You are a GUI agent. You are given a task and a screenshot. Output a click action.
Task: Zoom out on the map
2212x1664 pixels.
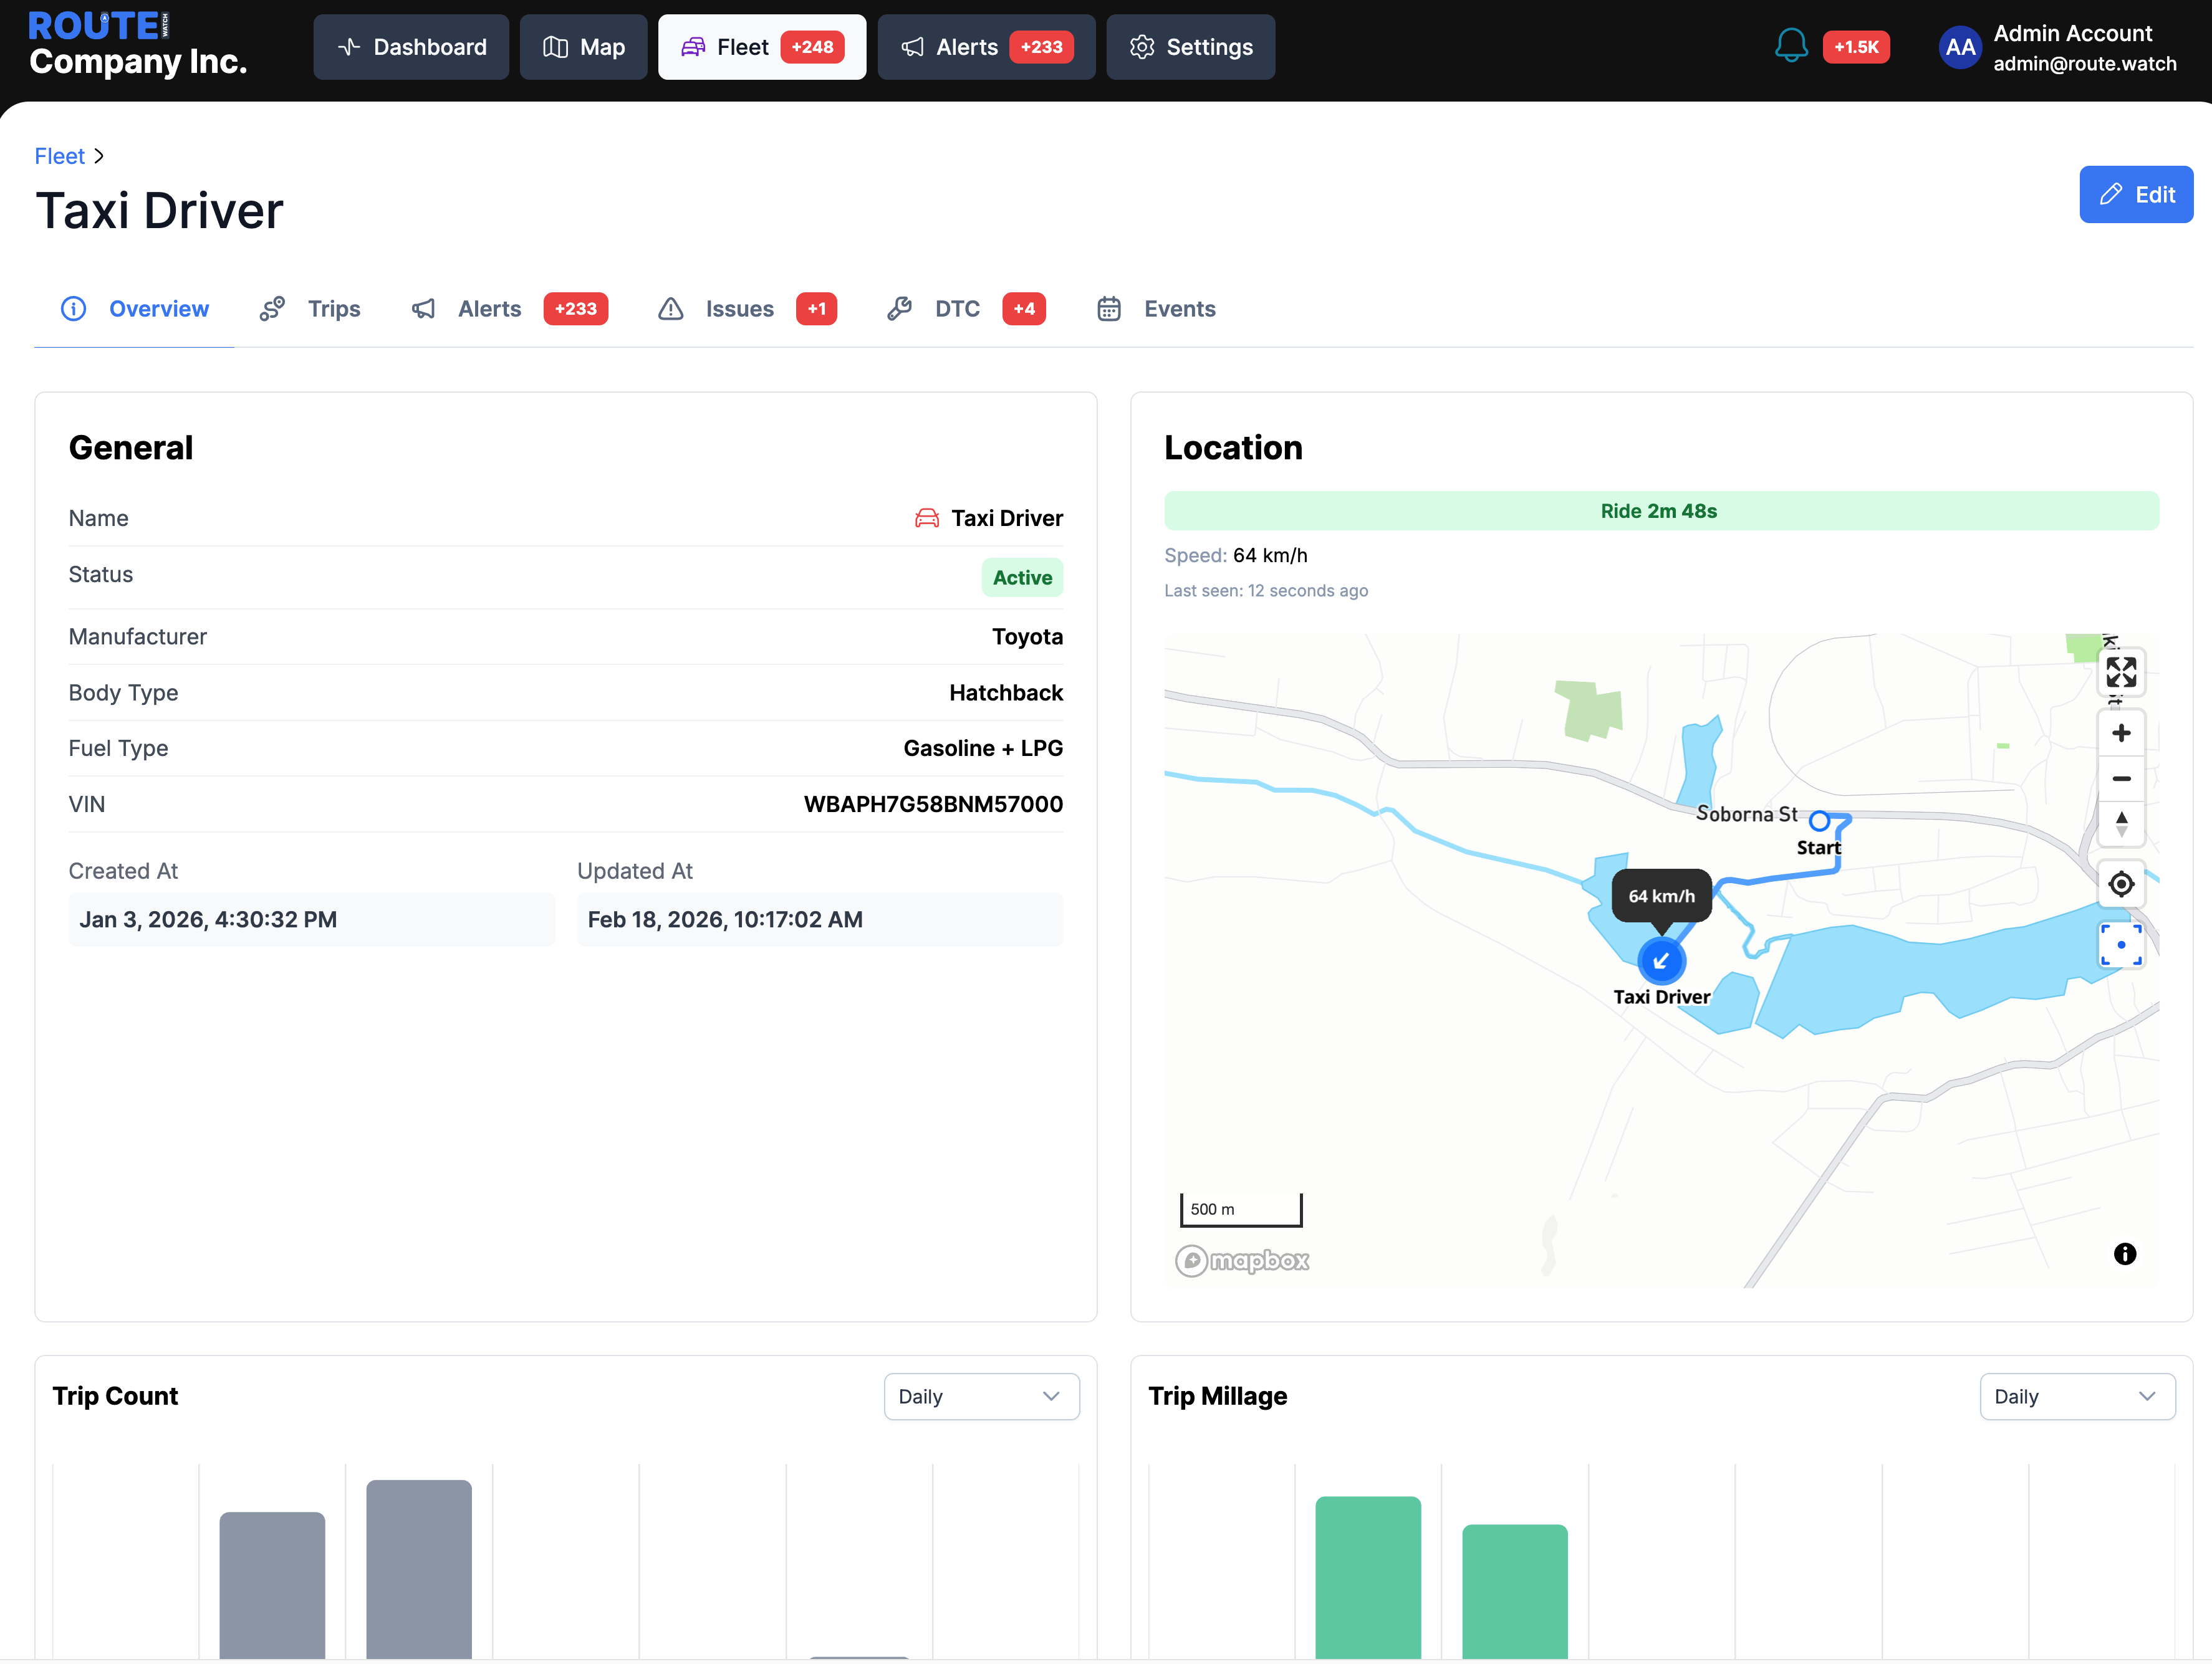(x=2120, y=778)
